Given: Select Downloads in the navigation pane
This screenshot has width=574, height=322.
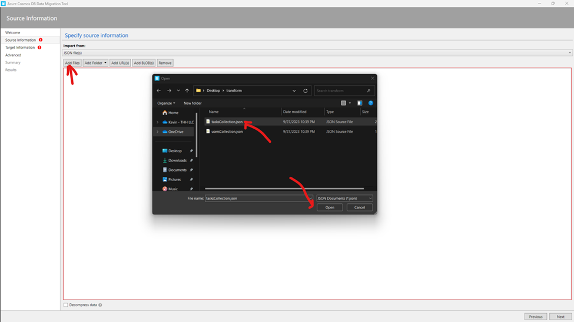Looking at the screenshot, I should [177, 160].
